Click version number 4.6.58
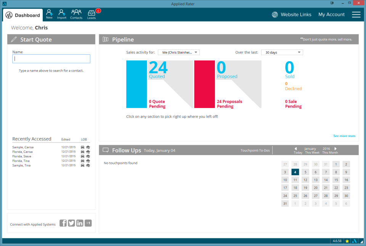 337,241
